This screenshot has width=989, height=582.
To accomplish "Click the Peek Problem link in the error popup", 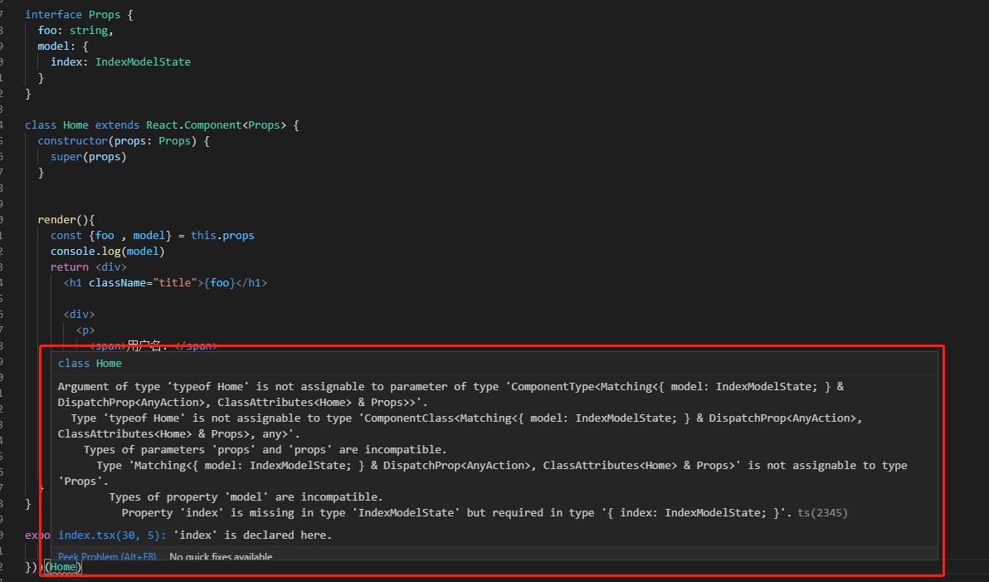I will (106, 556).
